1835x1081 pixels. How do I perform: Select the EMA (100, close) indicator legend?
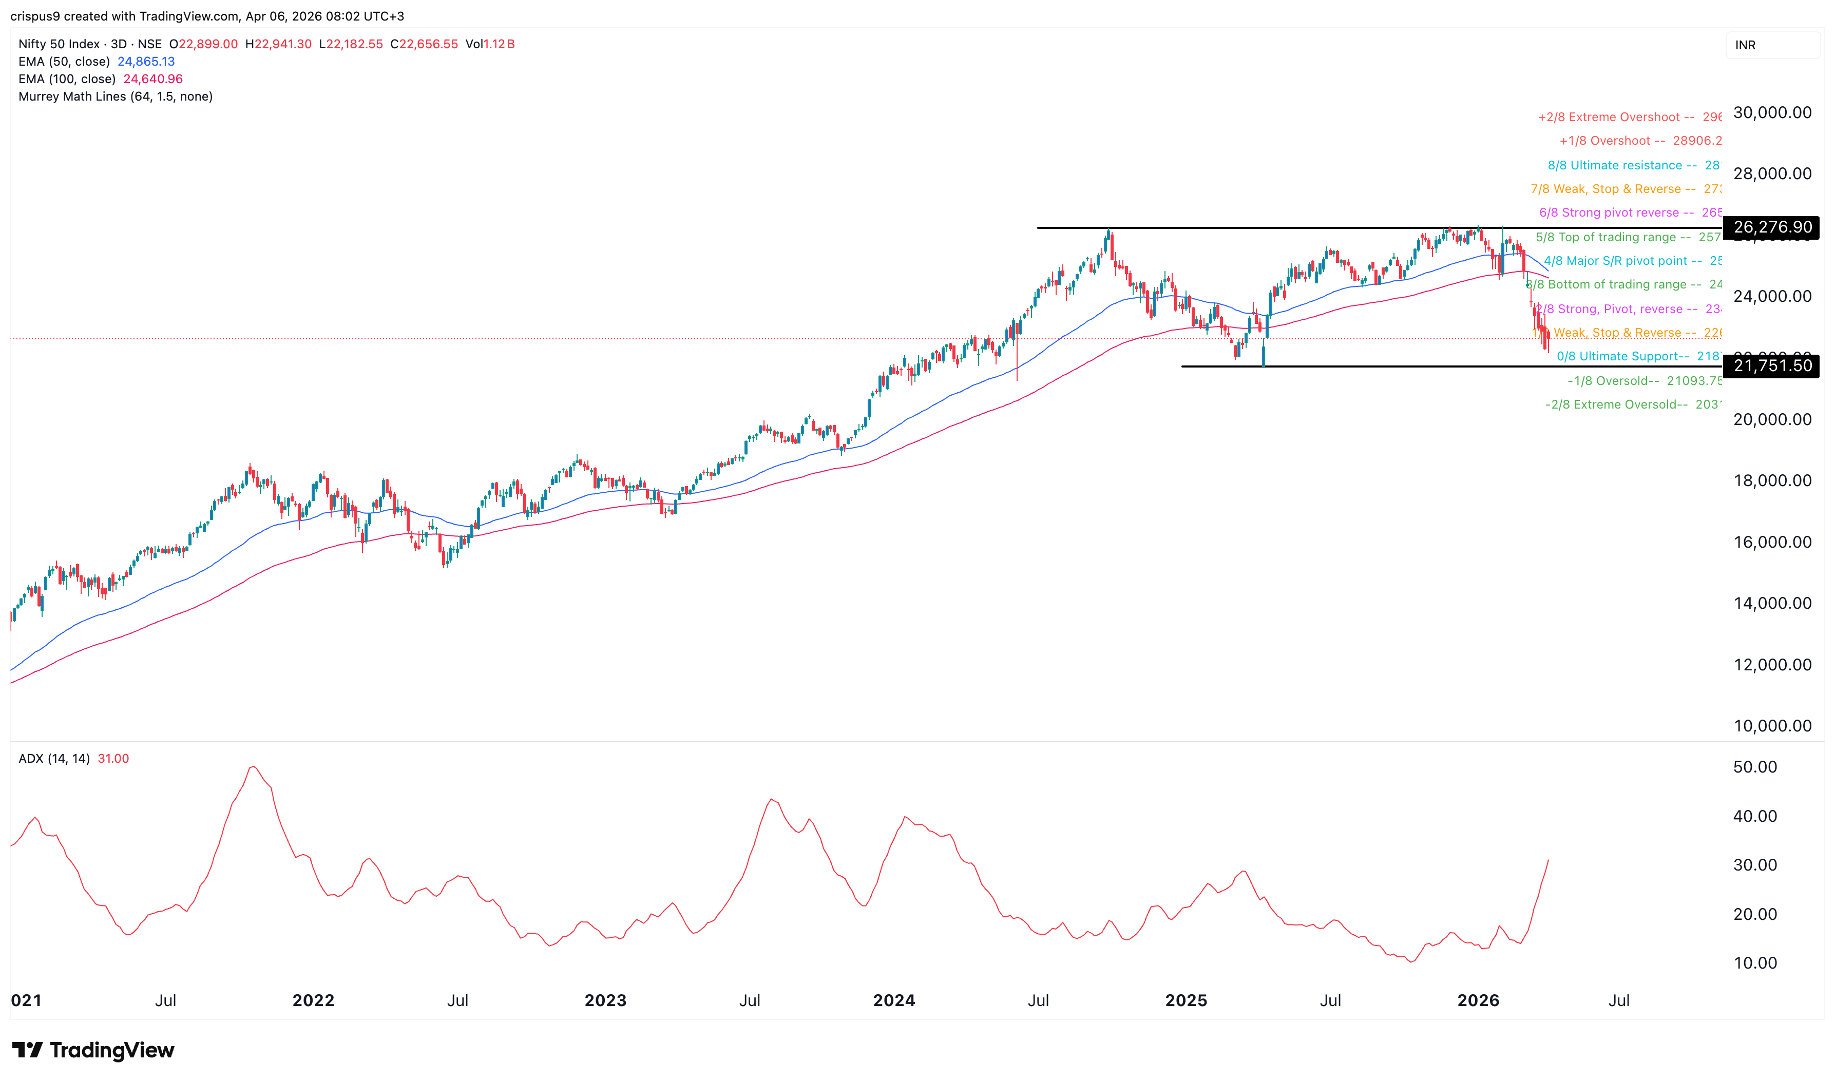click(x=67, y=79)
